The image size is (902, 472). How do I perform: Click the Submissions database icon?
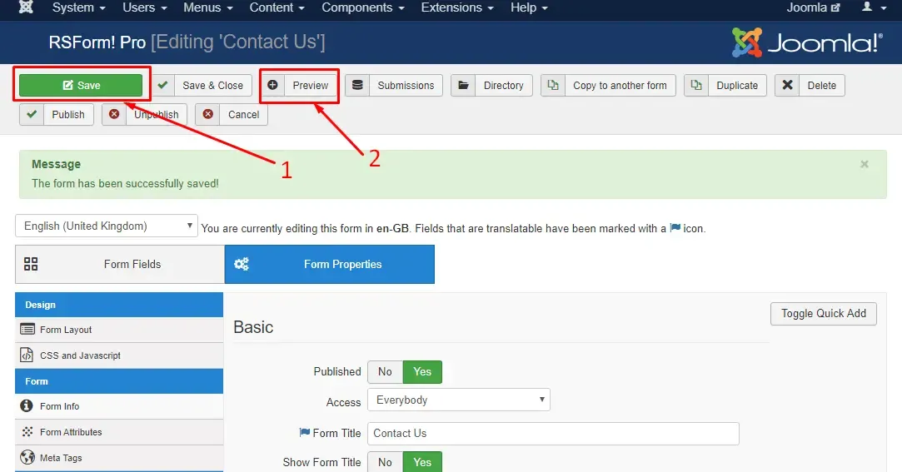click(357, 85)
